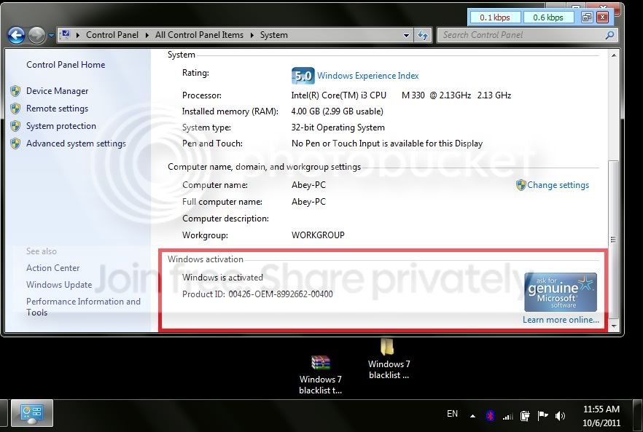Open Control Panel Home
This screenshot has height=432, width=643.
pos(66,65)
